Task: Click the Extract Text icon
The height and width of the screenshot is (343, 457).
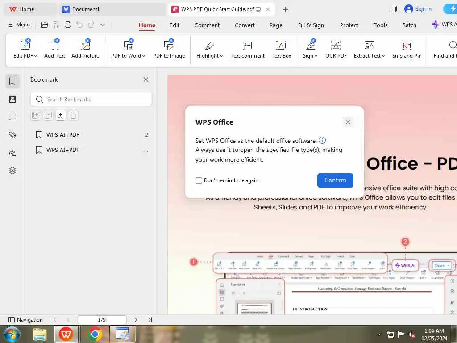Action: coord(369,45)
